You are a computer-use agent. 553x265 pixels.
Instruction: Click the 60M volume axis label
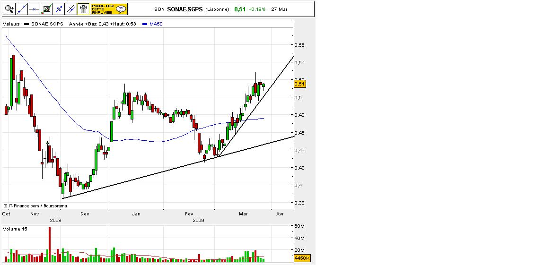pyautogui.click(x=299, y=226)
